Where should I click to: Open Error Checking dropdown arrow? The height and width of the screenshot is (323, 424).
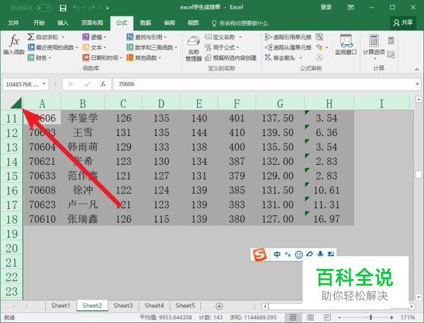pyautogui.click(x=327, y=48)
